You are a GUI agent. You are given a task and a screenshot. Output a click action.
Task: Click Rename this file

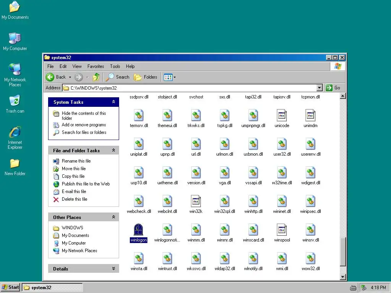click(76, 161)
